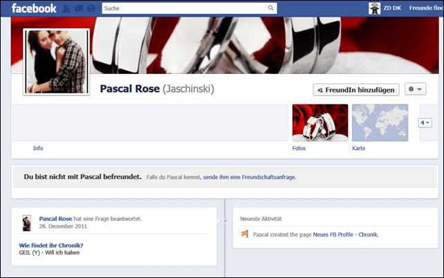Open the notifications globe icon
The image size is (444, 278).
tap(91, 8)
